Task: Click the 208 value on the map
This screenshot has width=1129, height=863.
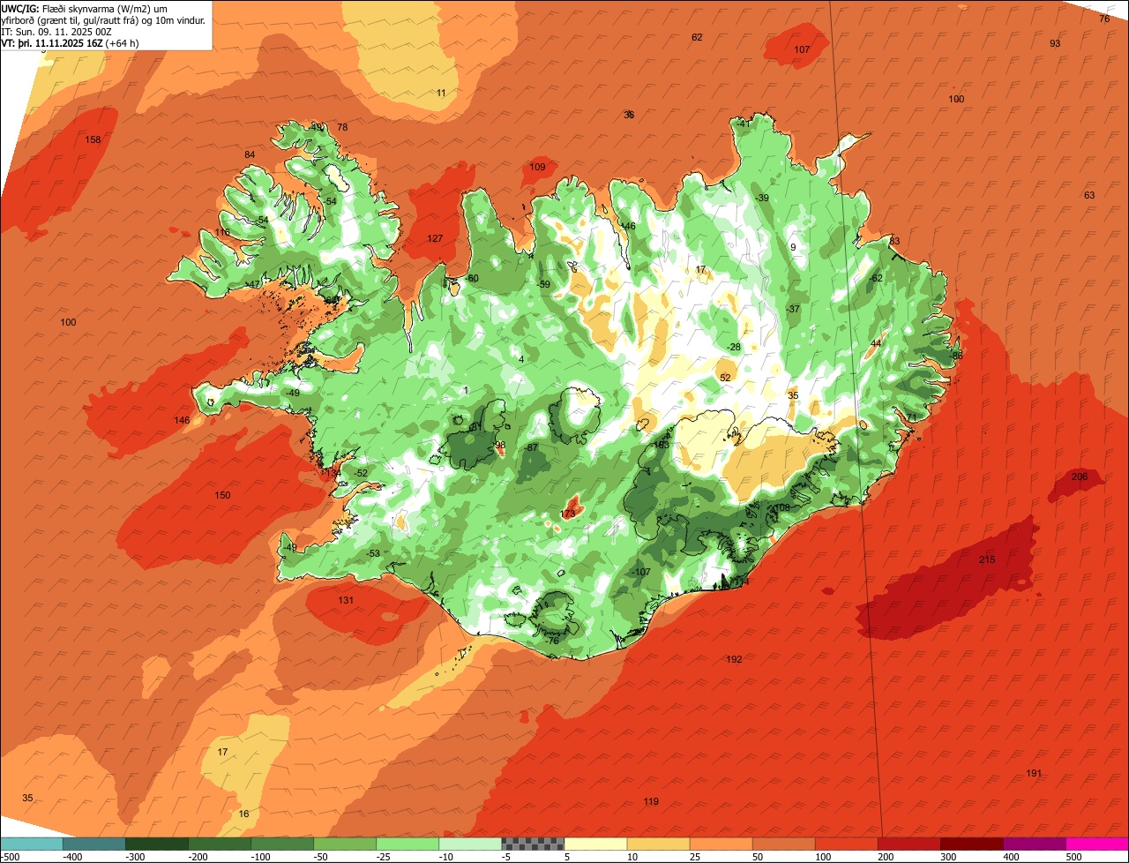Action: pyautogui.click(x=1080, y=477)
